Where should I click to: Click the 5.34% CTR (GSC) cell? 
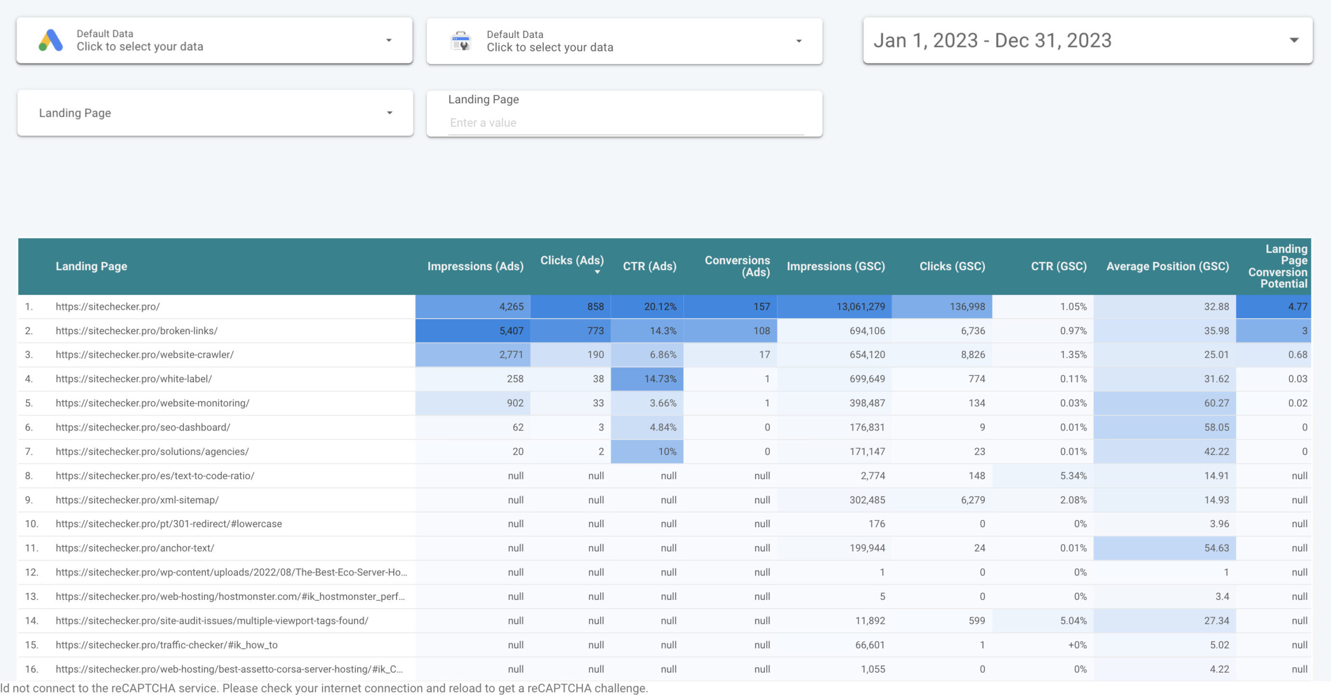point(1042,476)
